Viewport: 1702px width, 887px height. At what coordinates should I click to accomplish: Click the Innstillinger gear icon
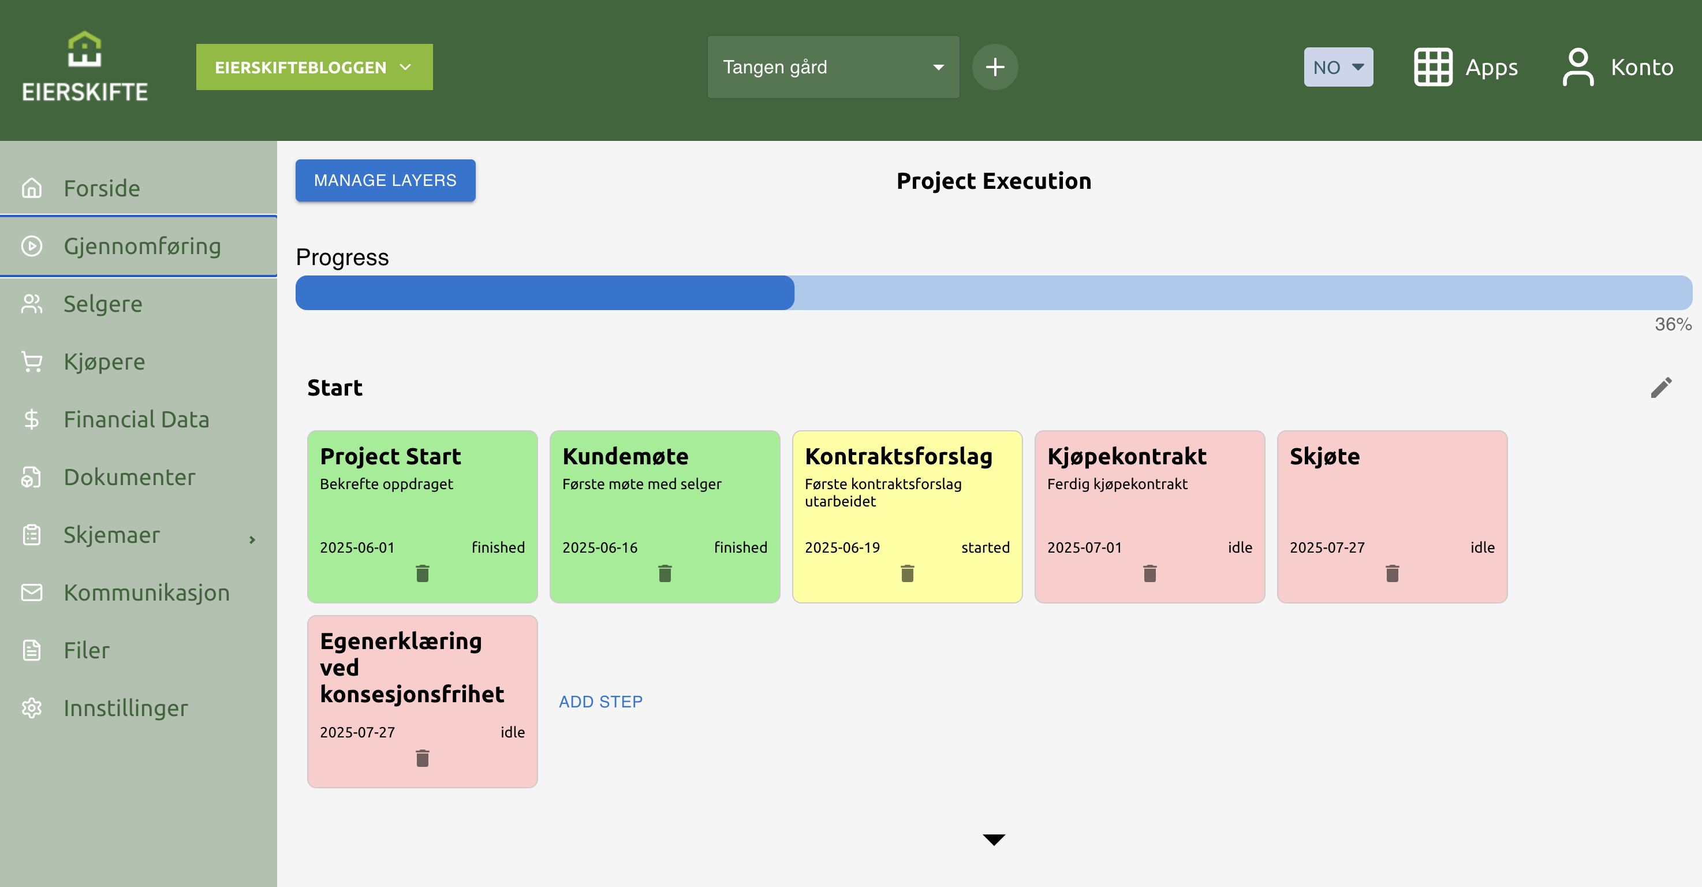(32, 708)
